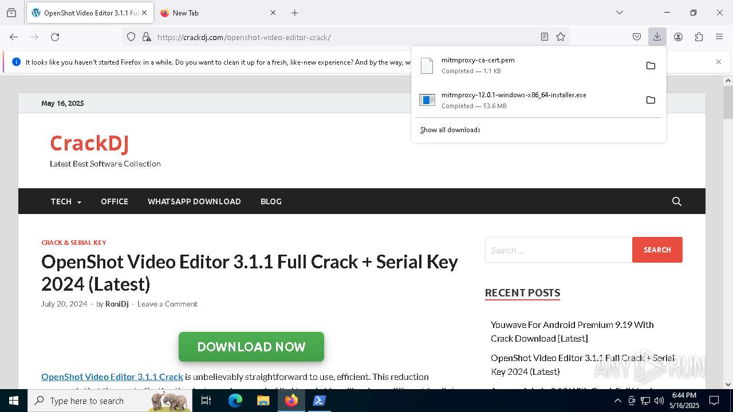The image size is (733, 412).
Task: Show hidden system tray icons
Action: [x=618, y=401]
